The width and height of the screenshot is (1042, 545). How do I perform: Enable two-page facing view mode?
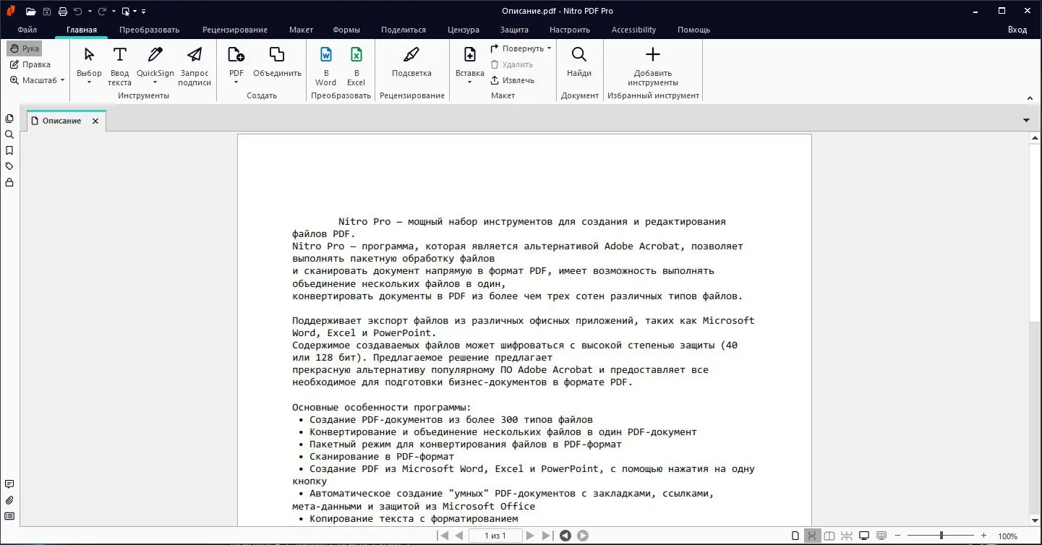(828, 535)
